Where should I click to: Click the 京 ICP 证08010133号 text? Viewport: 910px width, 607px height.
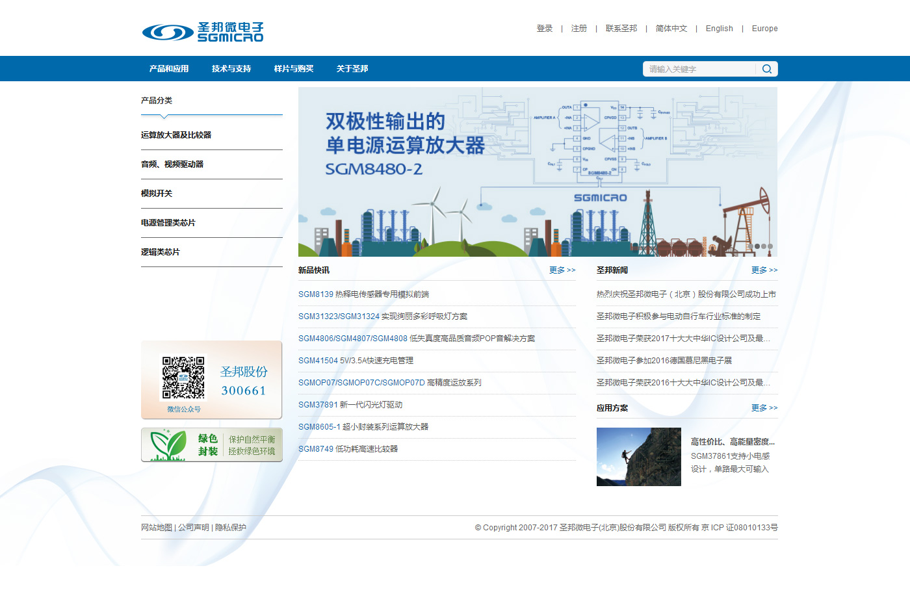739,528
